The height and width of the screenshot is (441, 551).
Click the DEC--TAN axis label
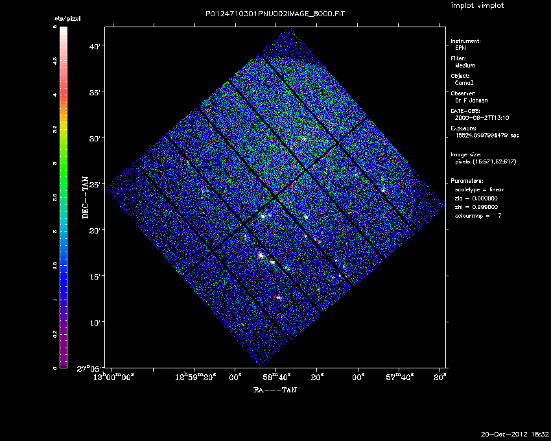tap(86, 198)
